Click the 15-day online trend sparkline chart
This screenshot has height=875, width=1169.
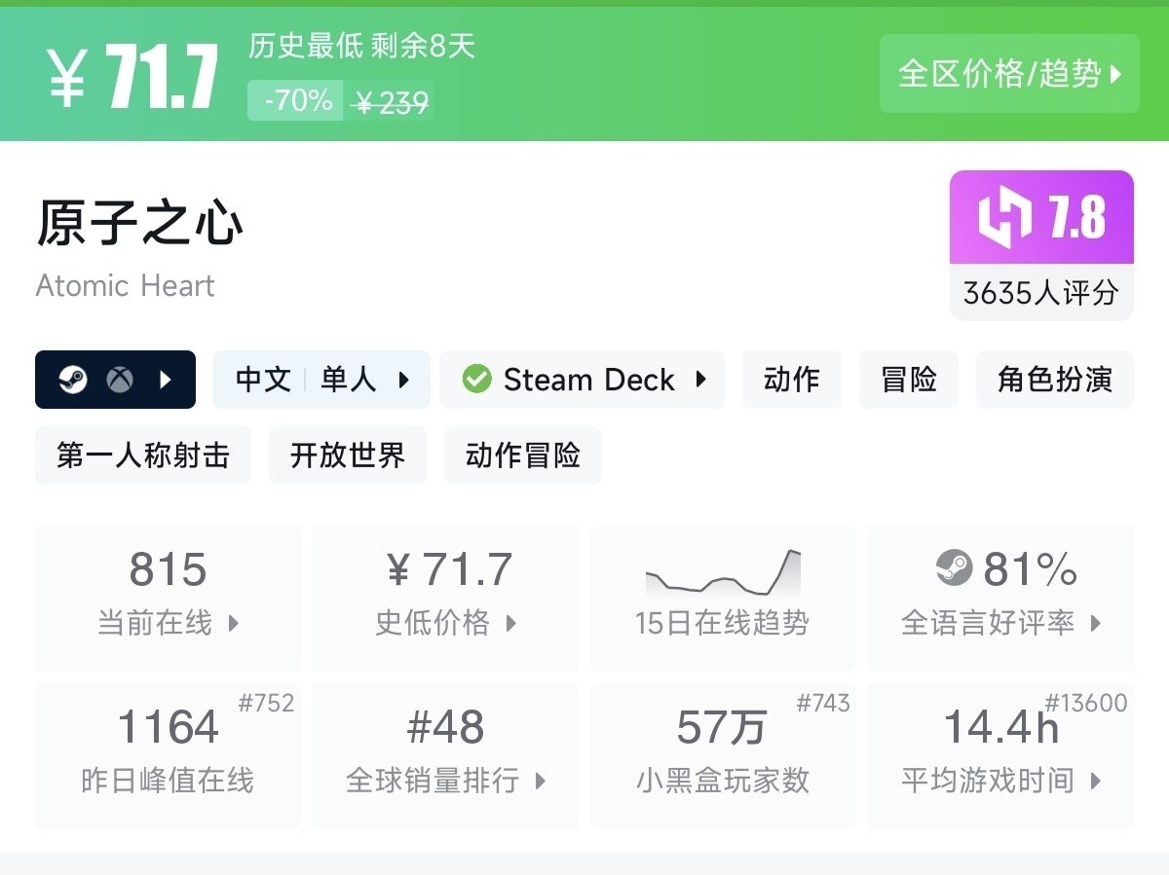723,572
